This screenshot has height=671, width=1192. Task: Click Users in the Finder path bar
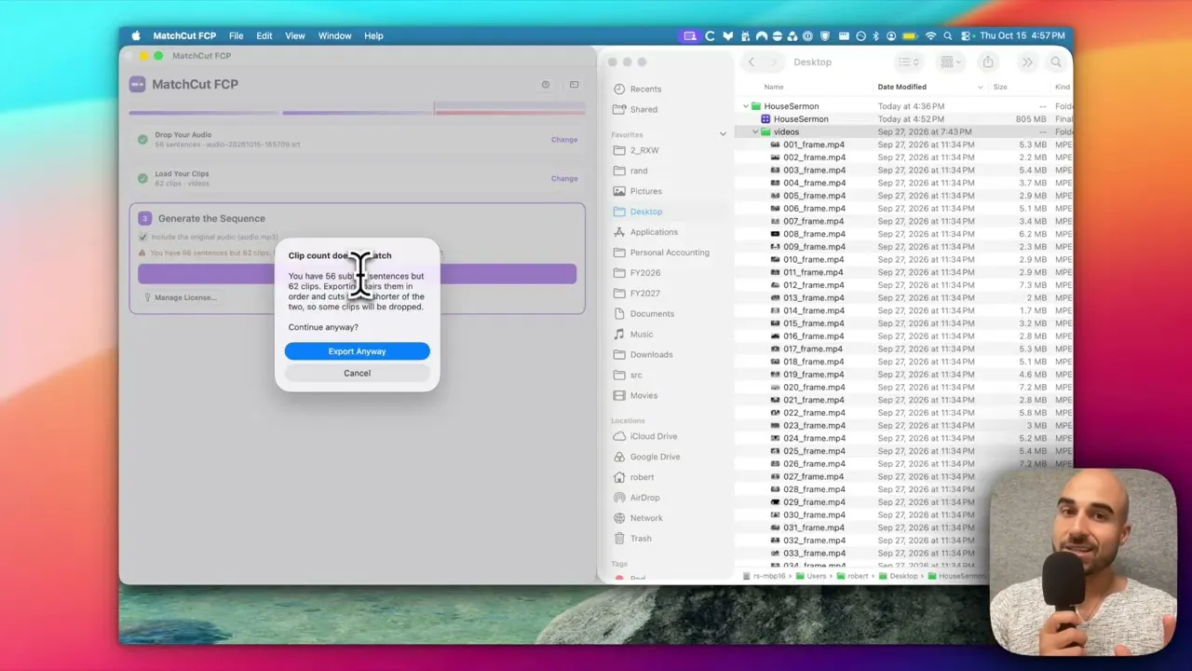tap(810, 576)
